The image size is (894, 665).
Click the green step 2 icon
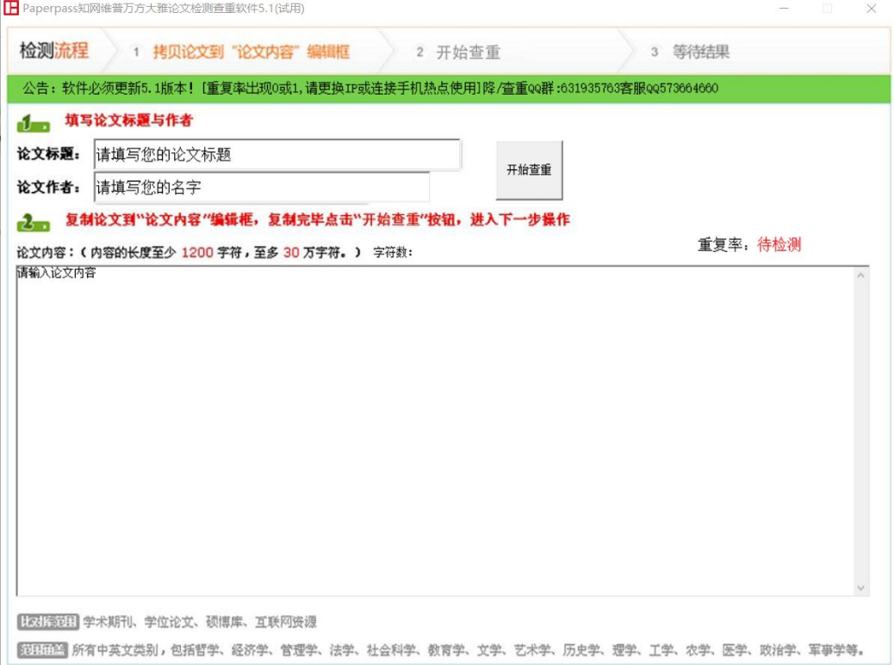(33, 223)
